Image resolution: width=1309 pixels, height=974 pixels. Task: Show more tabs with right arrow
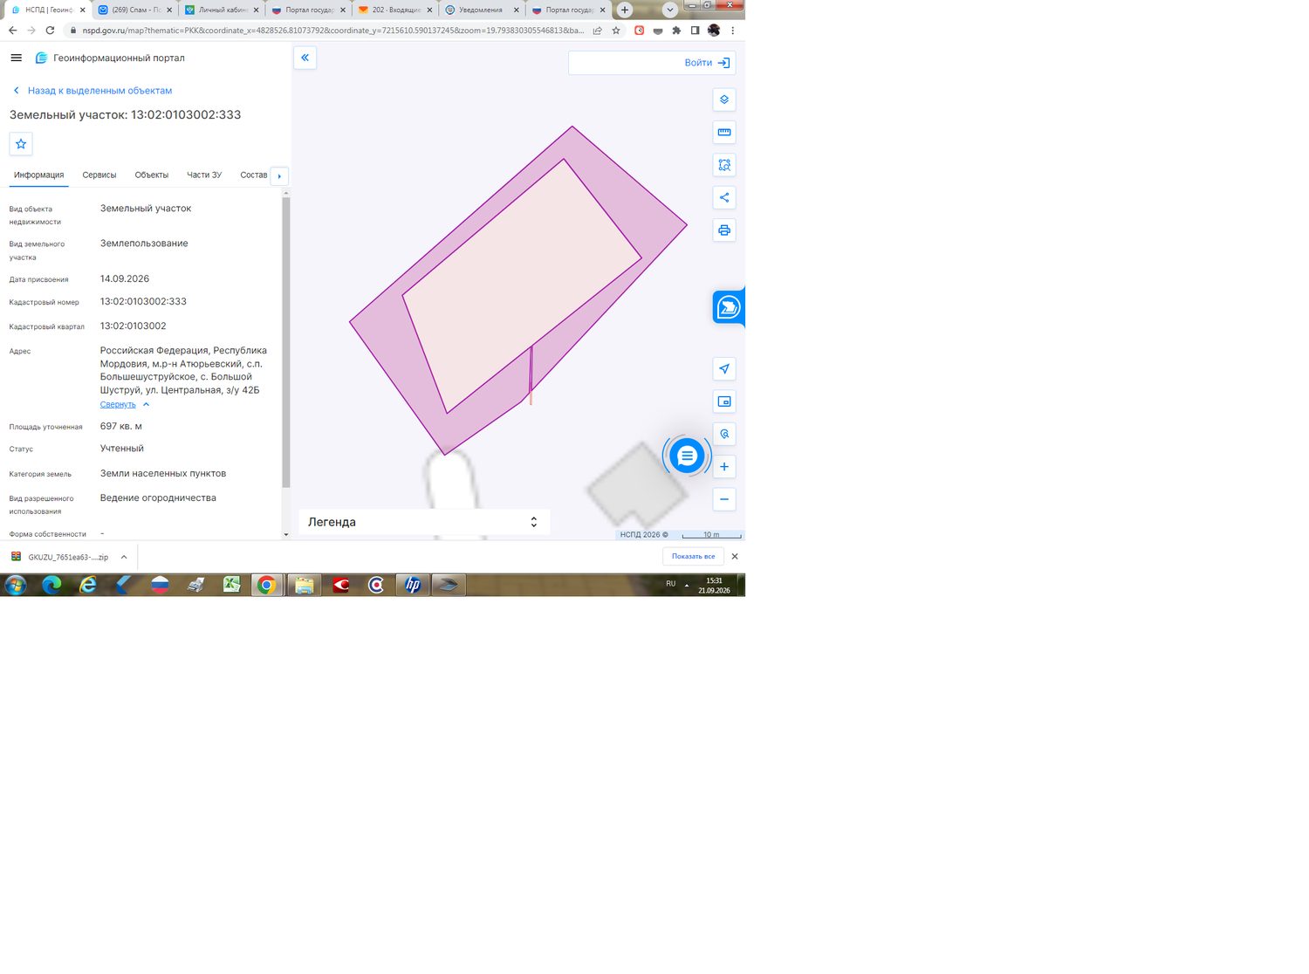click(x=279, y=176)
